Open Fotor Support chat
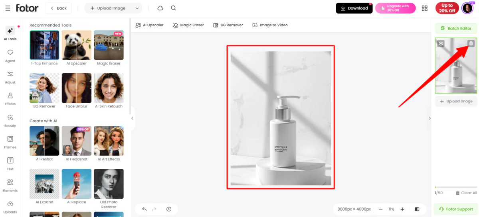The image size is (479, 217). 456,209
